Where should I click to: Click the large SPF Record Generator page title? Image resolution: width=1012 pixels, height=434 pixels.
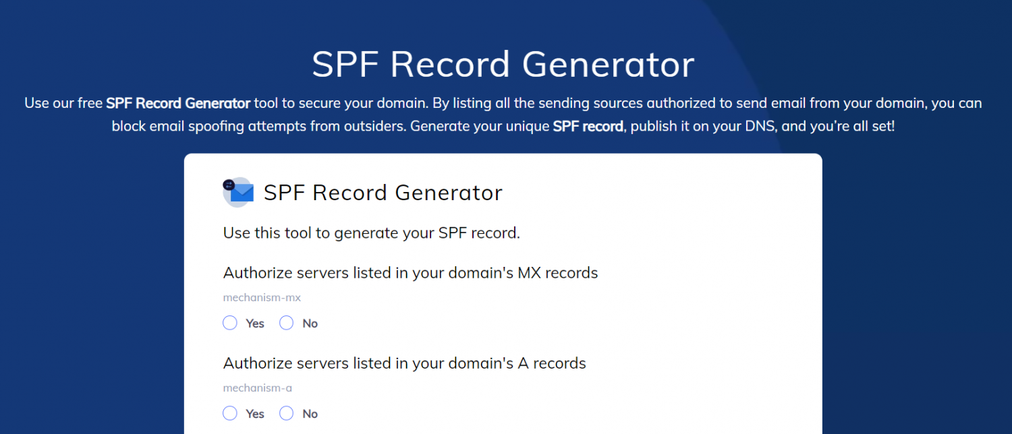503,64
